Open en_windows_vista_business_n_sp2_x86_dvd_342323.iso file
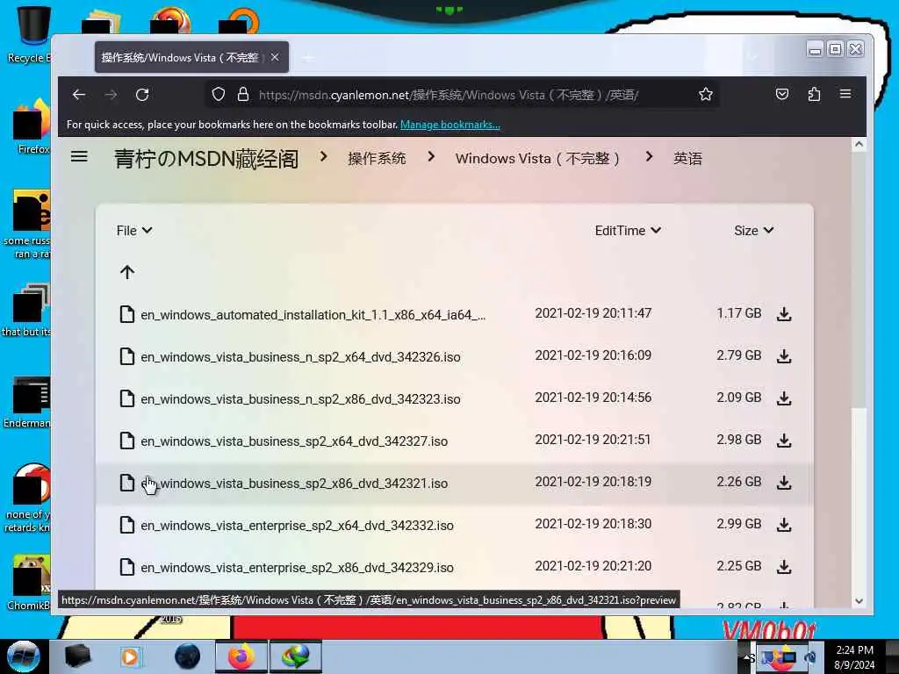This screenshot has width=899, height=674. [x=300, y=399]
